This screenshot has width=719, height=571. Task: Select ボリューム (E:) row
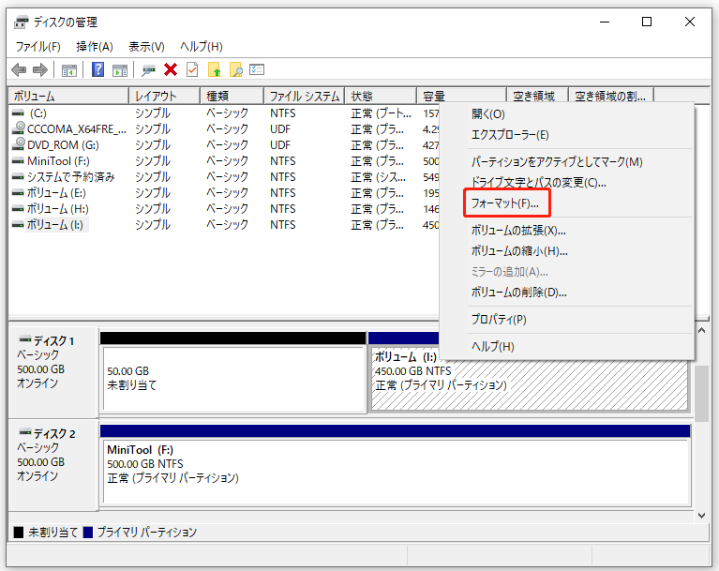[225, 193]
